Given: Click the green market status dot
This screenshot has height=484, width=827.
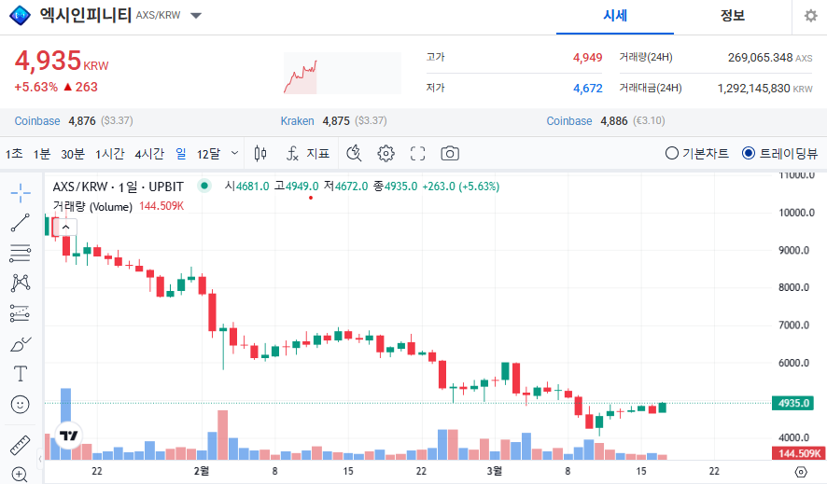Looking at the screenshot, I should pos(204,186).
